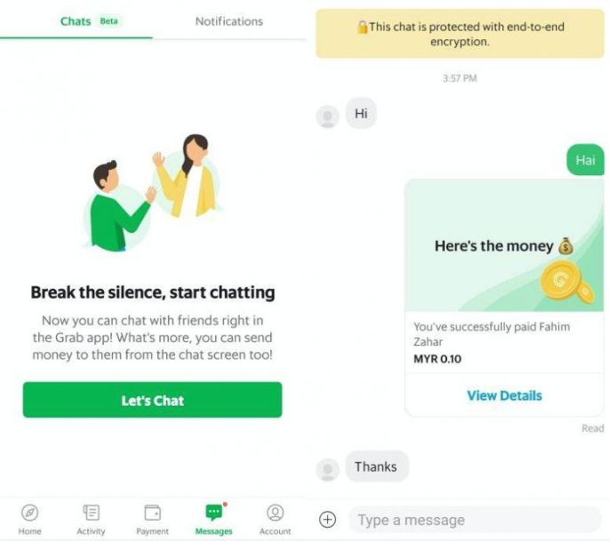
Task: Tap the Thanks message bubble
Action: (377, 466)
